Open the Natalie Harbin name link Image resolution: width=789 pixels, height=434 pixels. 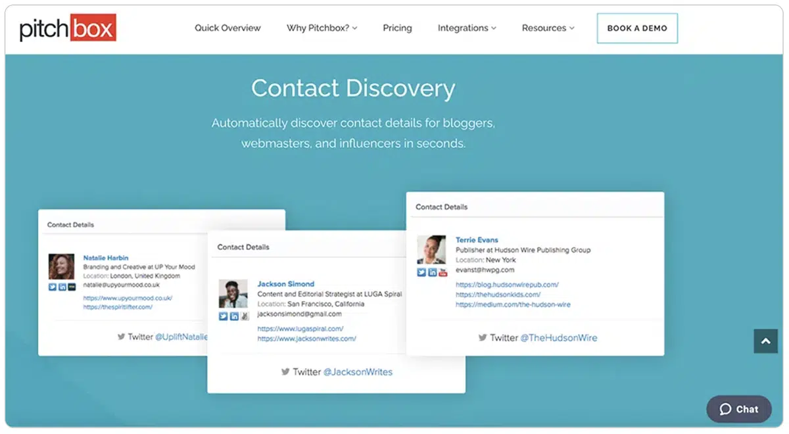106,258
